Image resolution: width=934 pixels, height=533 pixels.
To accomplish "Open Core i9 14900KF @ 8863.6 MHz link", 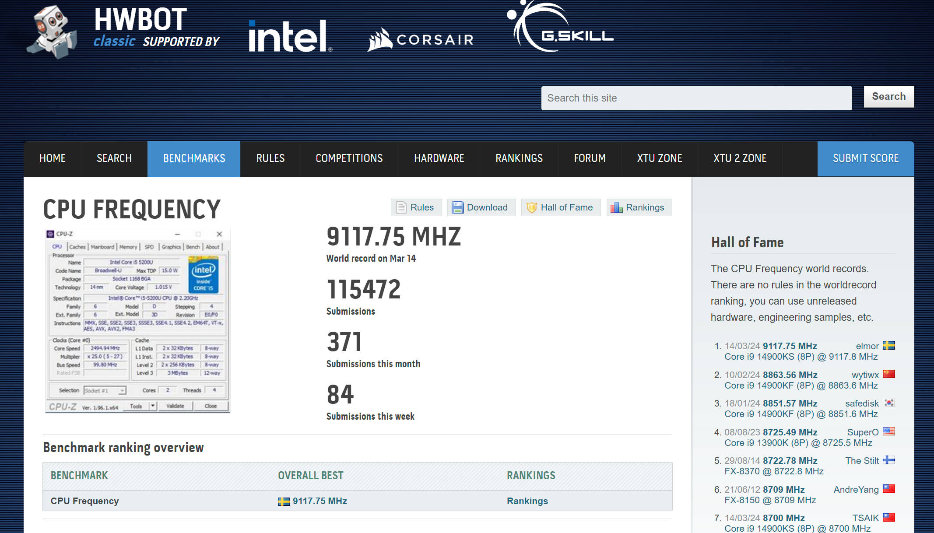I will 801,386.
